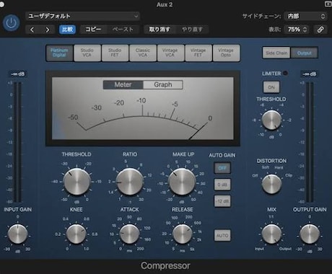Select the Meter display mode

coord(123,84)
